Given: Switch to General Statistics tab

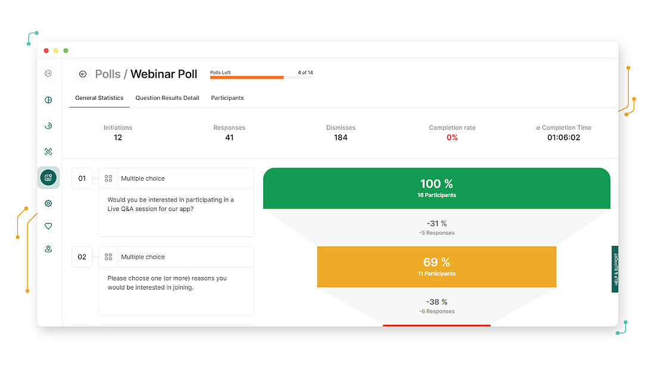Looking at the screenshot, I should click(99, 98).
